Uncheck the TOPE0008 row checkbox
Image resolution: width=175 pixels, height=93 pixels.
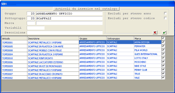tap(163, 50)
